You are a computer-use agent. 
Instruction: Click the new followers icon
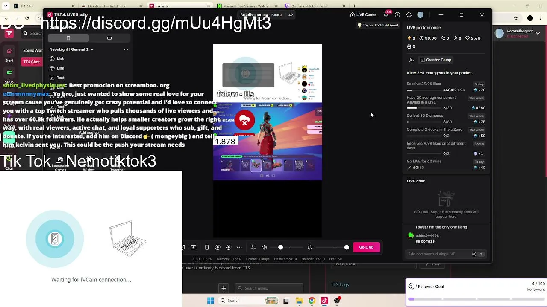coord(456,38)
